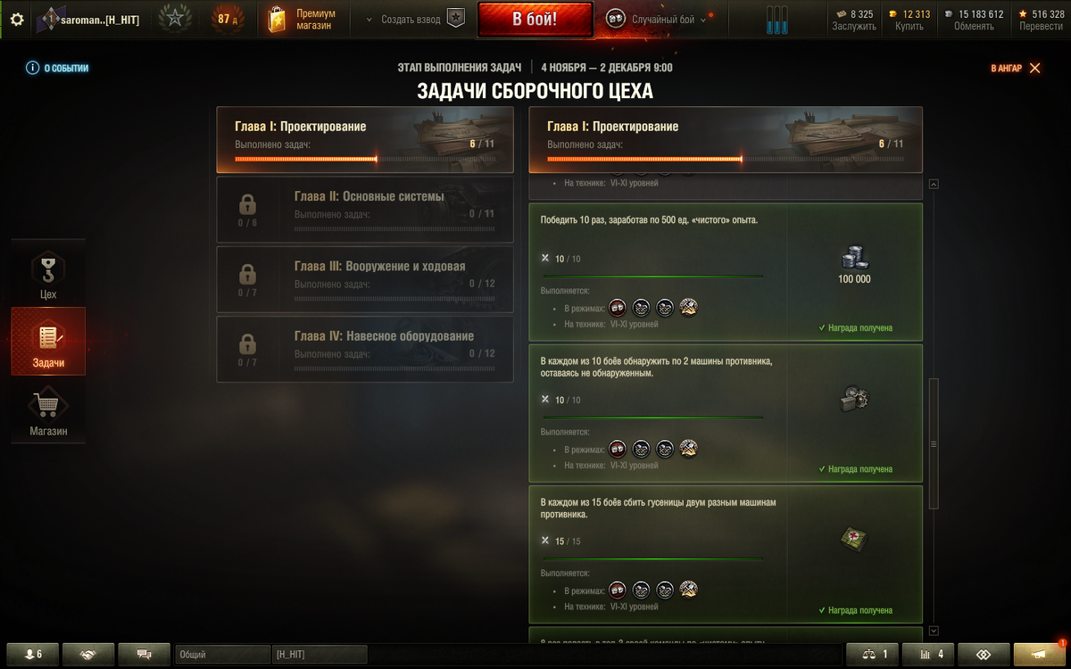Screen dimensions: 1071x669
Task: Open the chat channels speech bubble icon
Action: point(145,654)
